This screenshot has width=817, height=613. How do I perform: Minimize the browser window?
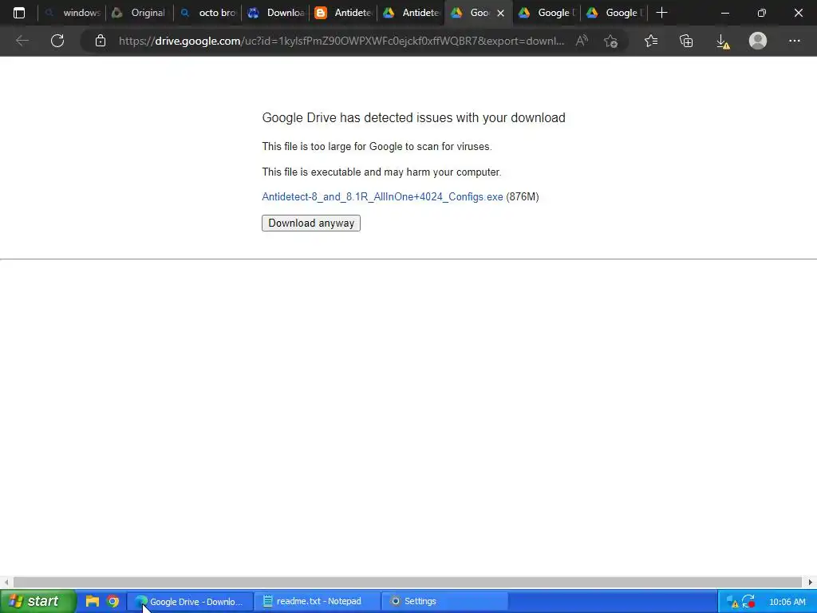pyautogui.click(x=724, y=13)
